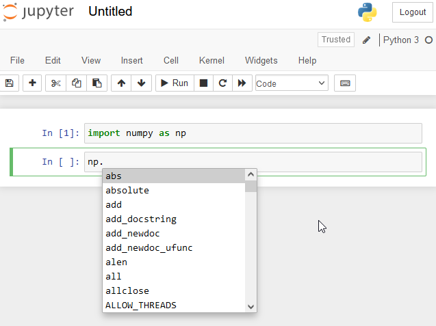
Task: Open the Kernel menu
Action: [211, 61]
